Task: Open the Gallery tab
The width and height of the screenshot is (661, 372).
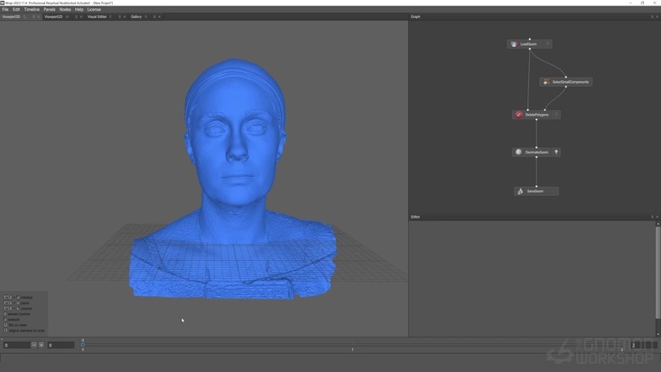Action: (x=136, y=16)
